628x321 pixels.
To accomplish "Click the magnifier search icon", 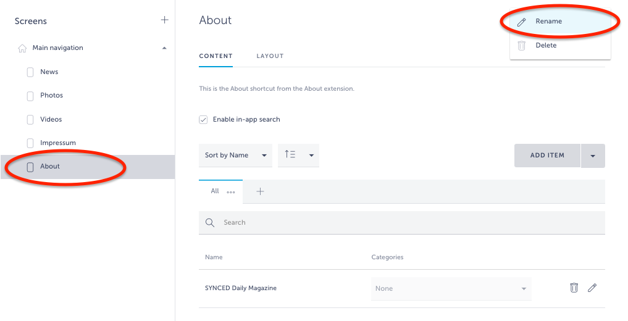I will click(210, 223).
